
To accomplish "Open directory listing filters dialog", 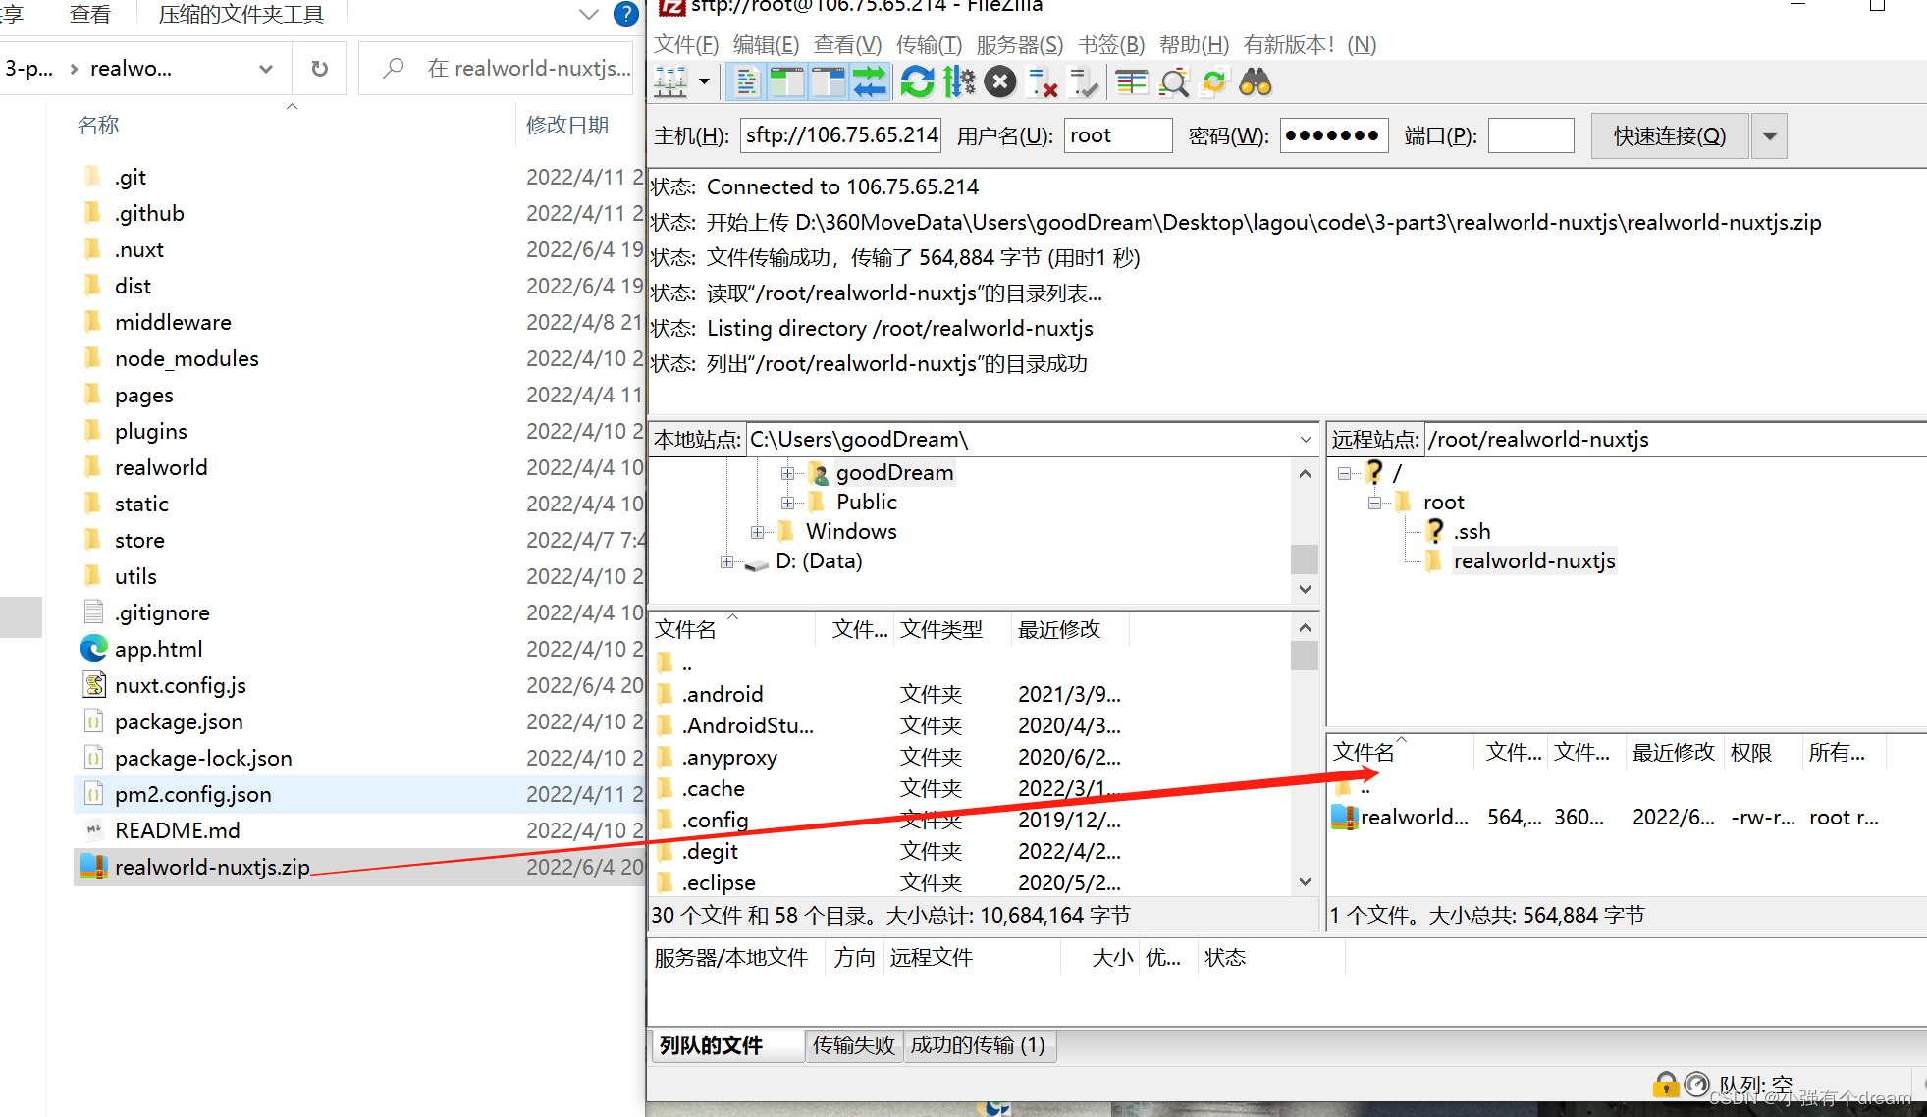I will (1132, 82).
